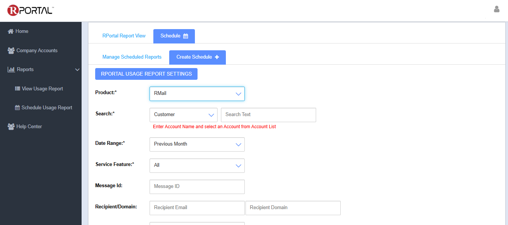The height and width of the screenshot is (225, 508).
Task: Focus the Recipient Domain input field
Action: click(x=293, y=208)
